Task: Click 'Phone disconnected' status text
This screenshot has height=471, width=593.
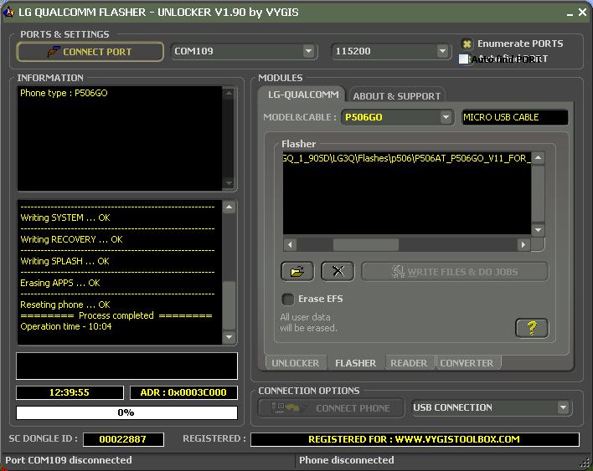Action: click(x=347, y=460)
